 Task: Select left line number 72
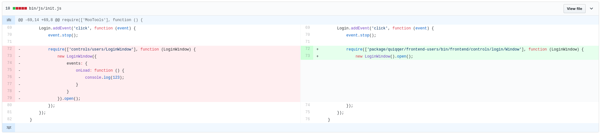[9, 49]
